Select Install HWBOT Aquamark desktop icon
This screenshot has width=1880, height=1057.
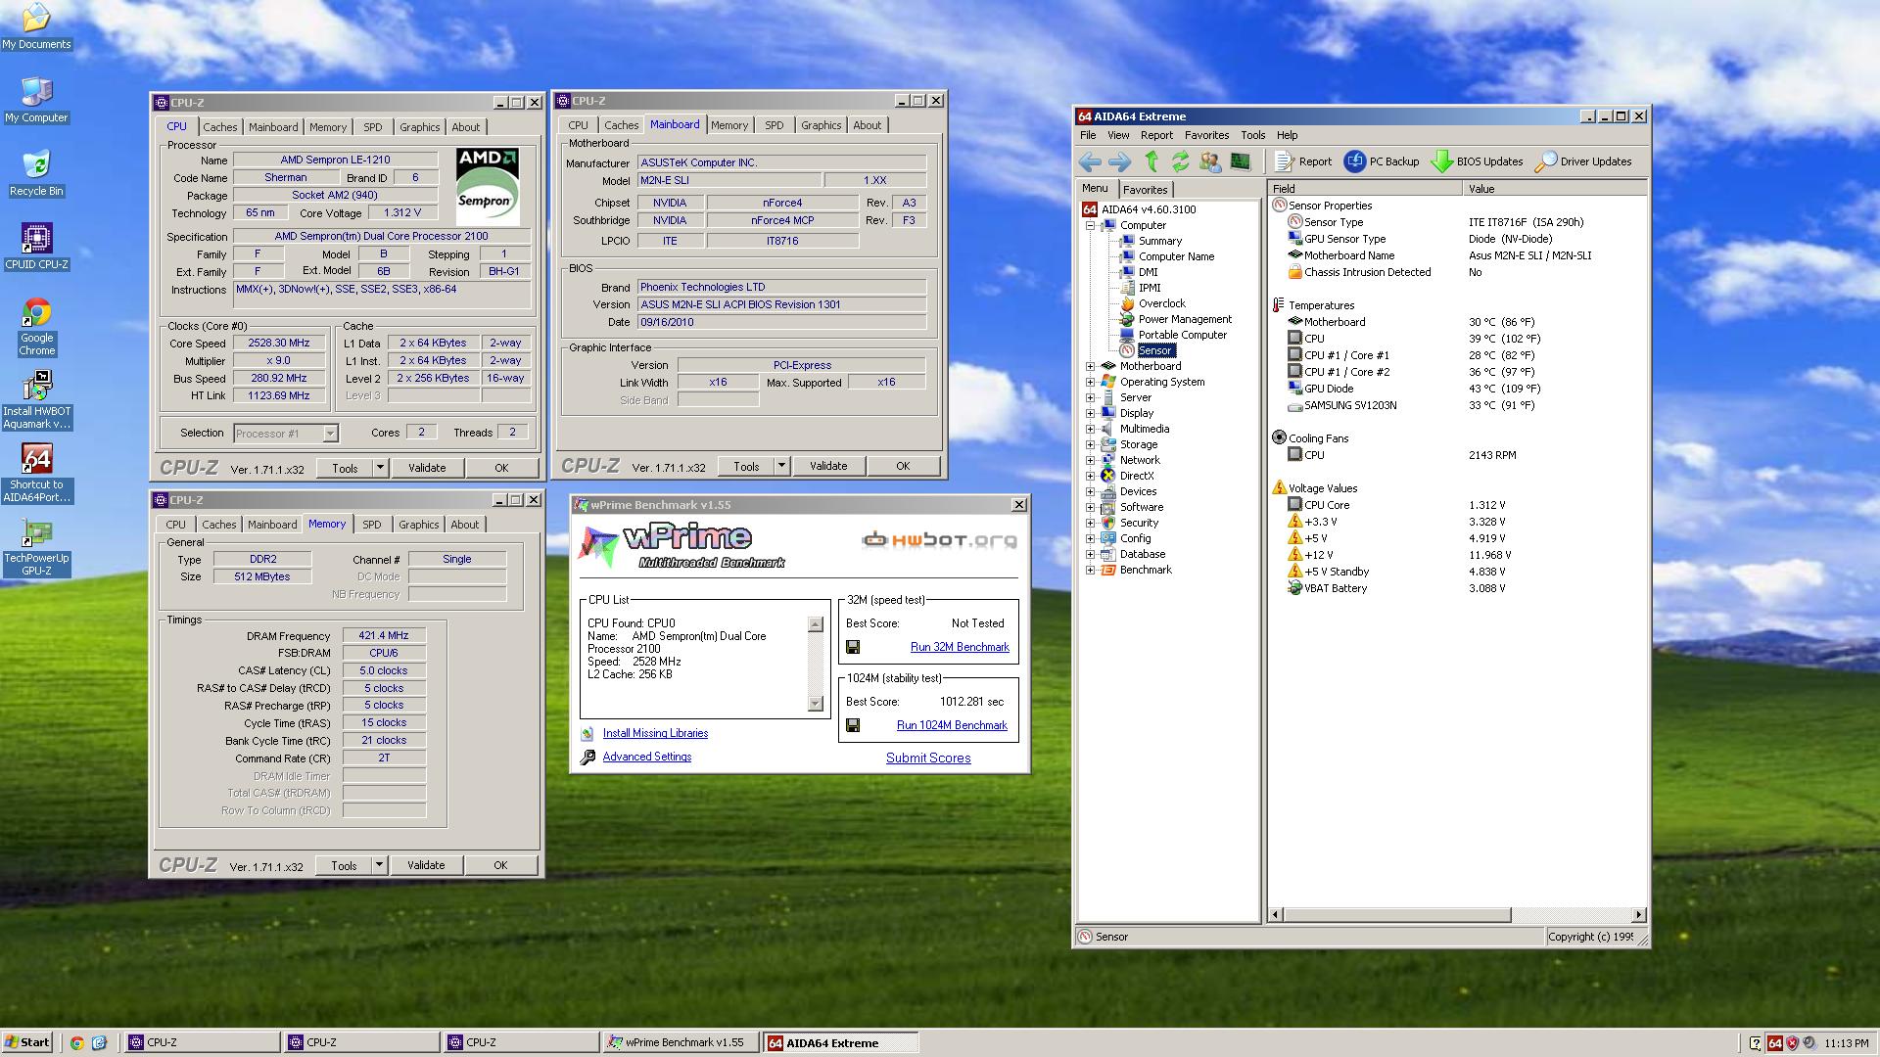pyautogui.click(x=36, y=400)
